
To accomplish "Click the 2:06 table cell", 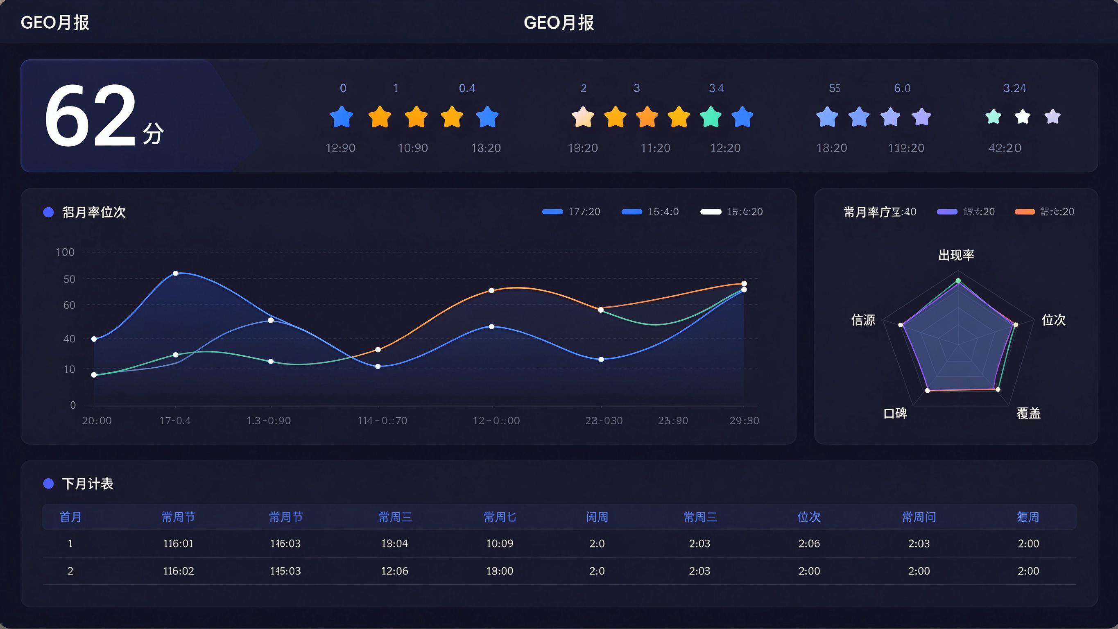I will pyautogui.click(x=809, y=543).
